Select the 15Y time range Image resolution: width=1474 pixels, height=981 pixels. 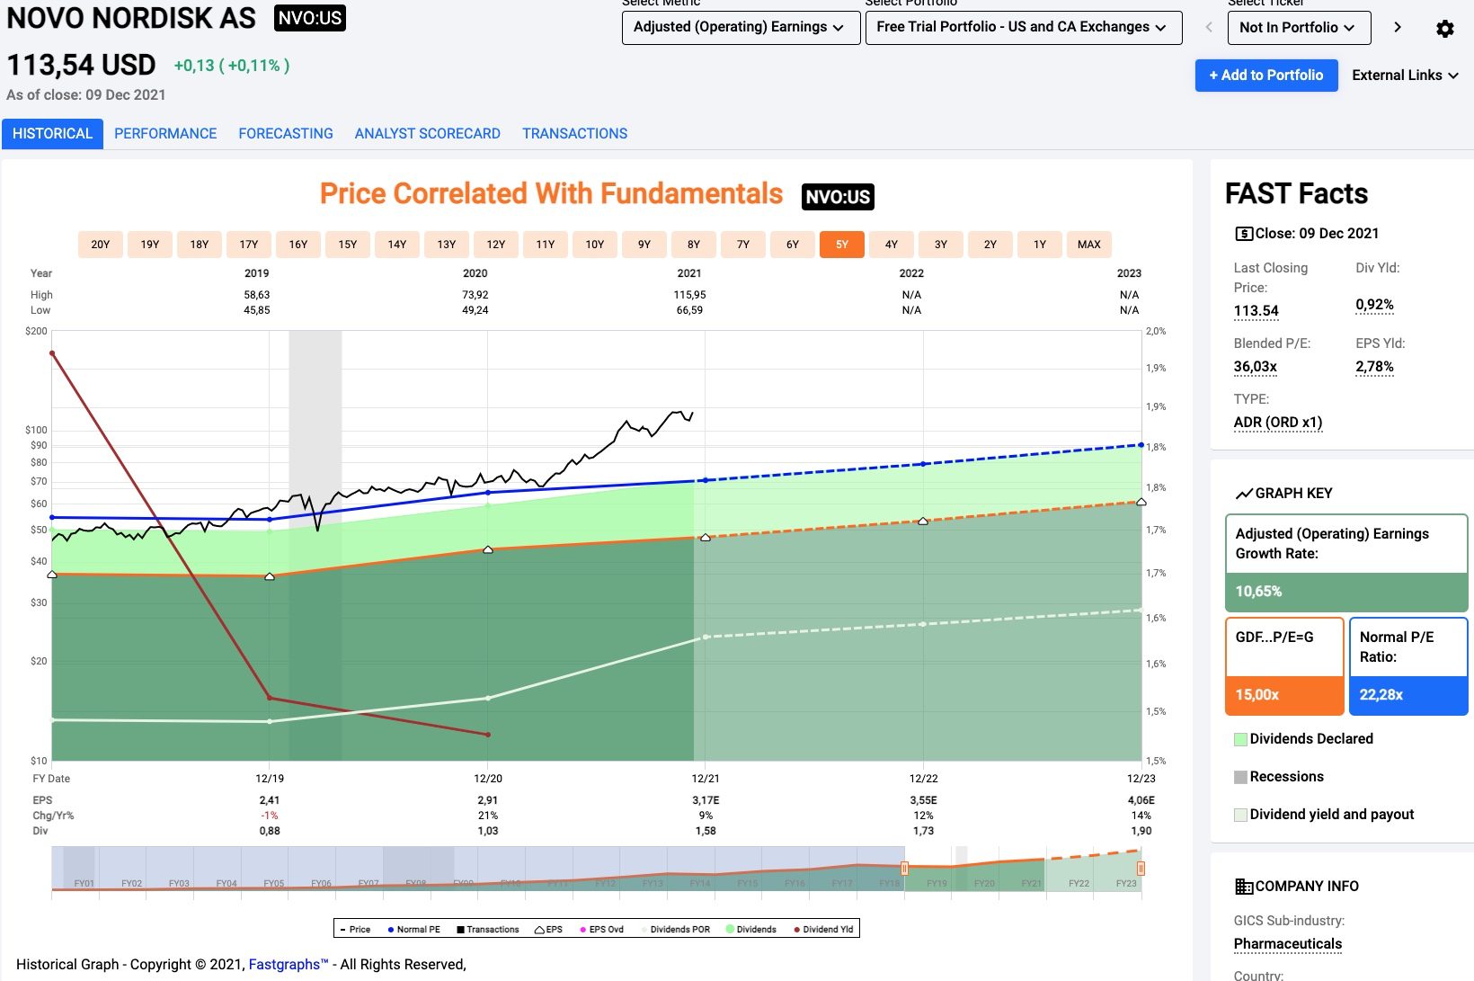point(348,245)
